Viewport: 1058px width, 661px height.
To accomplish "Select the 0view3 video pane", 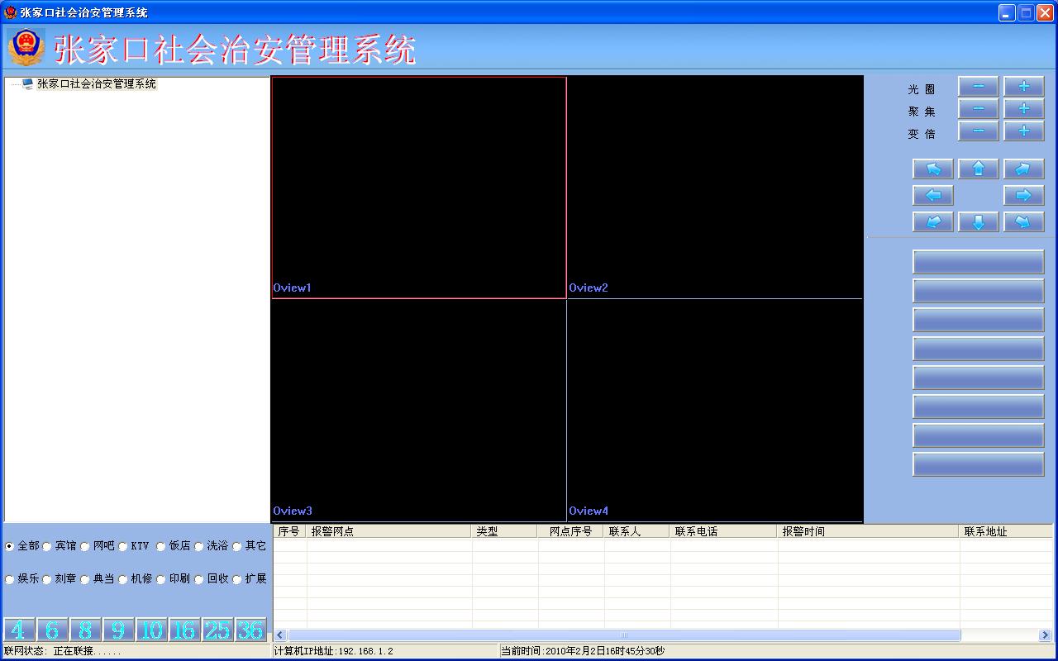I will pyautogui.click(x=419, y=411).
